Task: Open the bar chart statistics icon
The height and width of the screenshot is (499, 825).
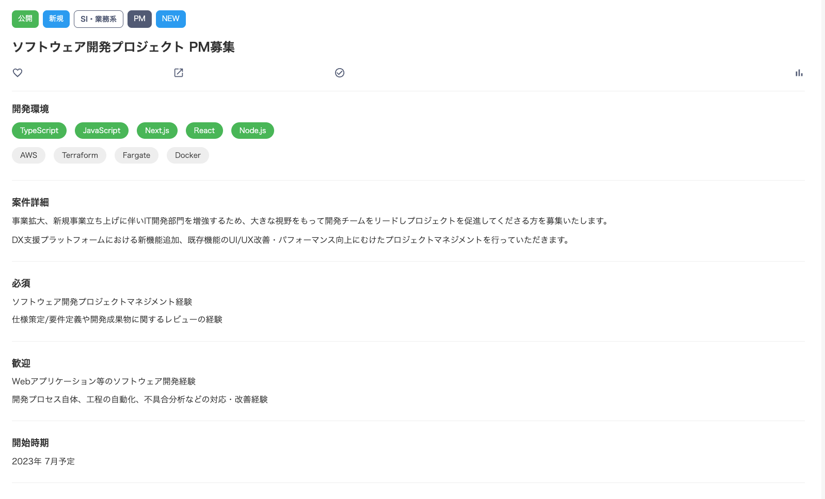Action: 799,73
